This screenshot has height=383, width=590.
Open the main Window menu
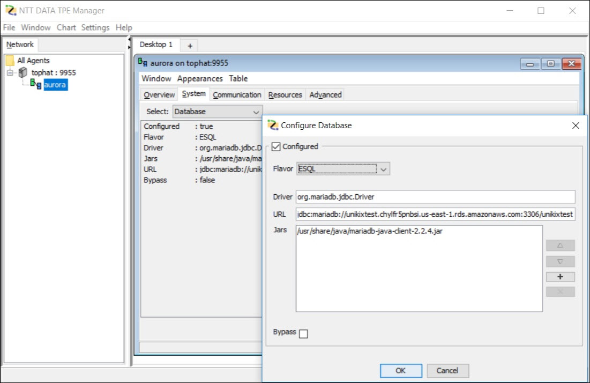pos(36,27)
